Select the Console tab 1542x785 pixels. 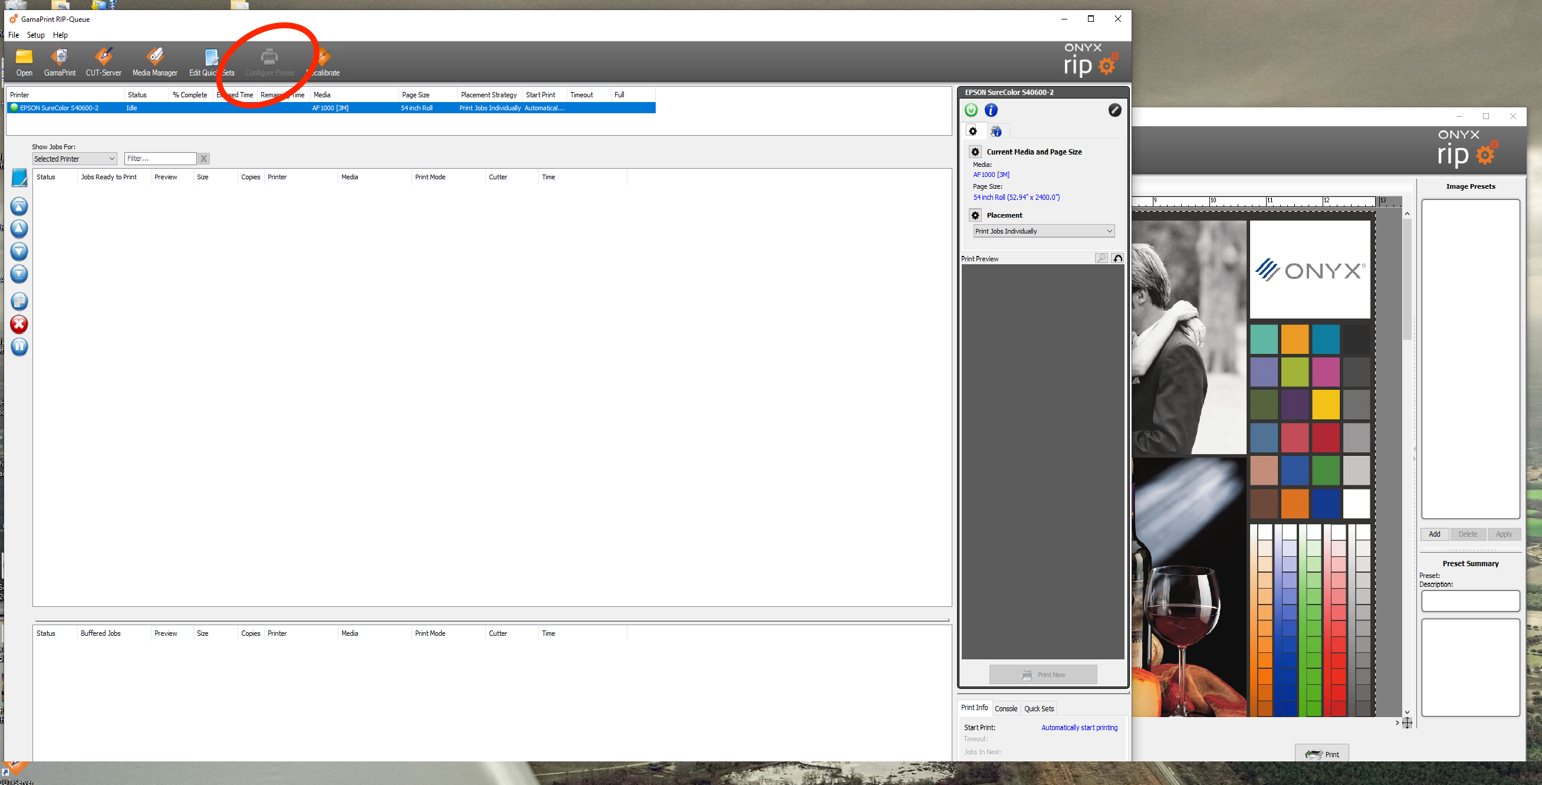pyautogui.click(x=1005, y=708)
